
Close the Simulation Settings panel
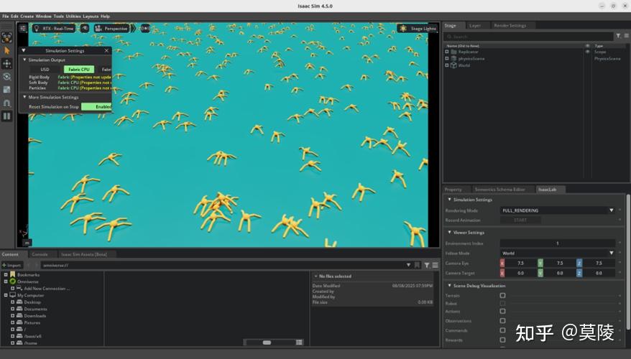click(x=107, y=51)
